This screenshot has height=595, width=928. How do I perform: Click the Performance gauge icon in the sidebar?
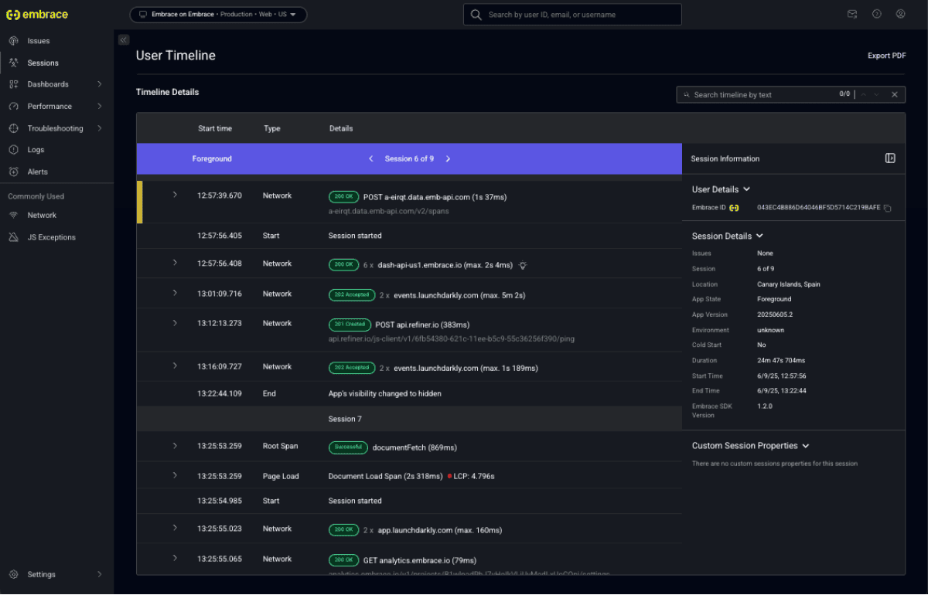pyautogui.click(x=13, y=106)
